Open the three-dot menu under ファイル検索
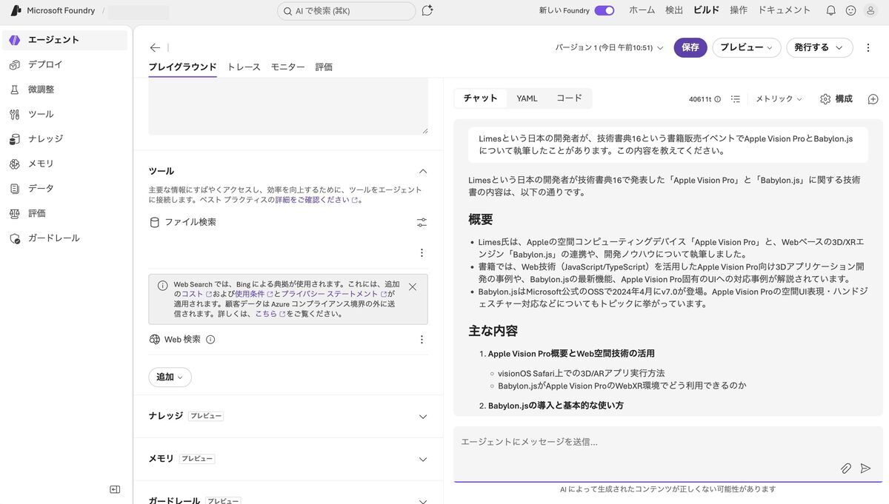Screen dimensions: 889x504 [422, 253]
